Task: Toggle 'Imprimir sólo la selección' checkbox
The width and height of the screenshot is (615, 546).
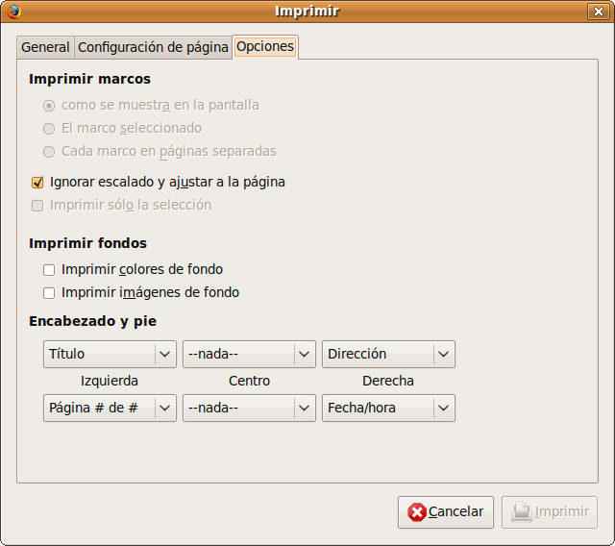Action: point(38,205)
